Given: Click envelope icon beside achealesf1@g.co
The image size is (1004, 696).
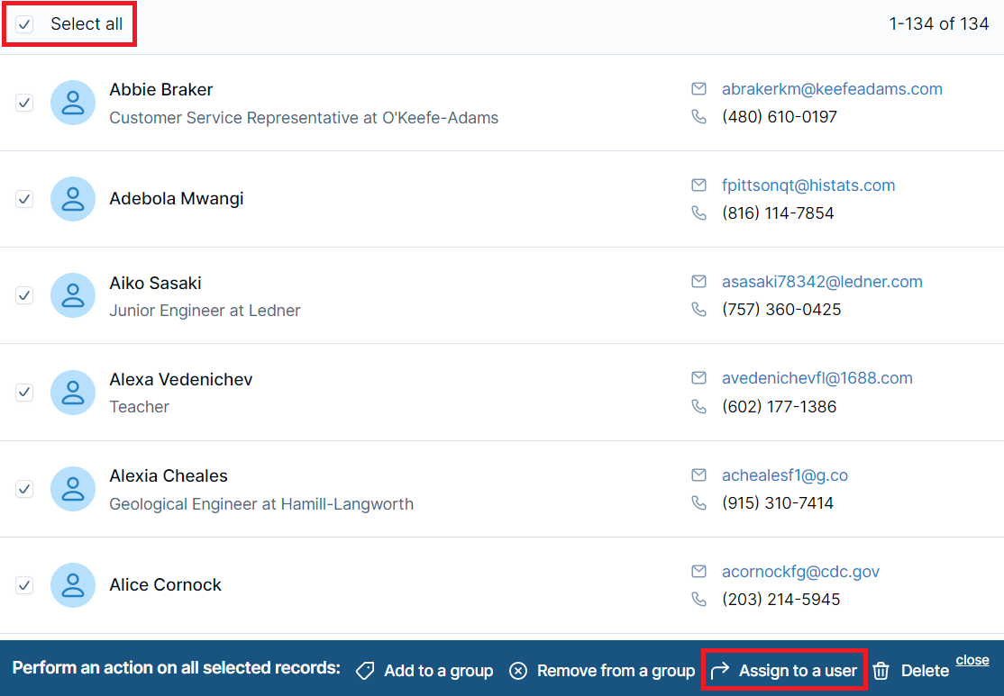Looking at the screenshot, I should click(699, 475).
